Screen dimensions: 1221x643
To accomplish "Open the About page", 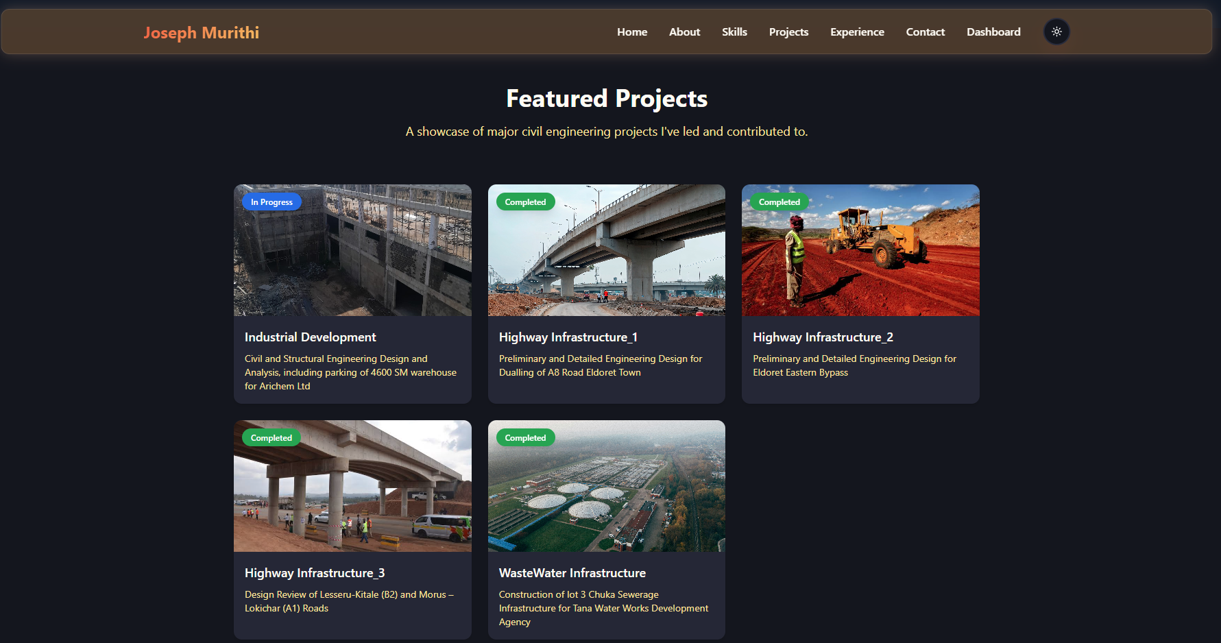I will tap(684, 32).
